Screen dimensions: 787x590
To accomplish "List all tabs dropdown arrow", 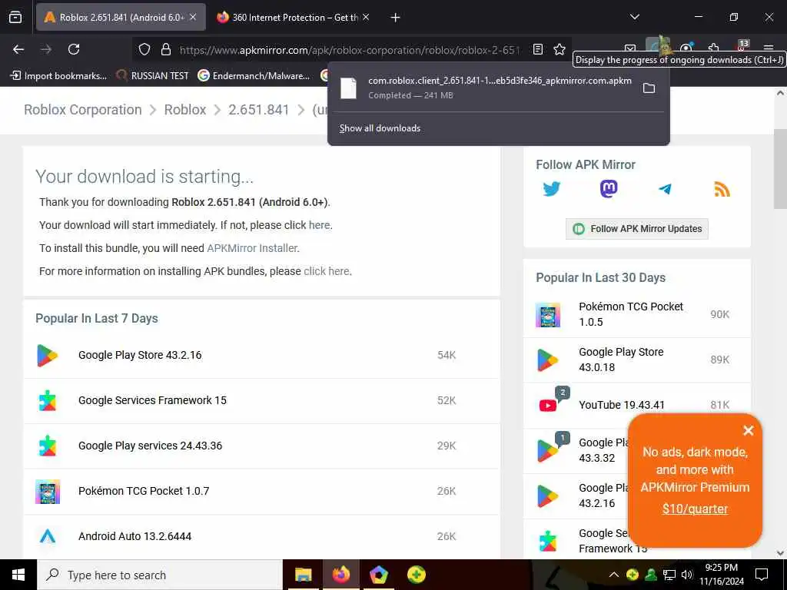I will pyautogui.click(x=634, y=17).
